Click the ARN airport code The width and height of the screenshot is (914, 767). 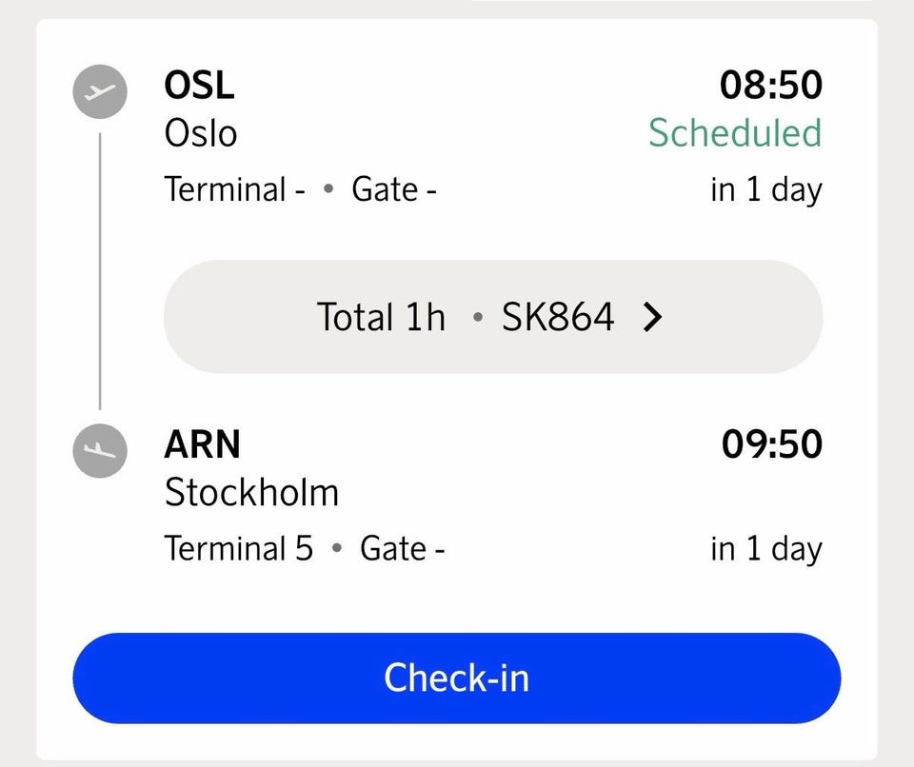pyautogui.click(x=202, y=444)
